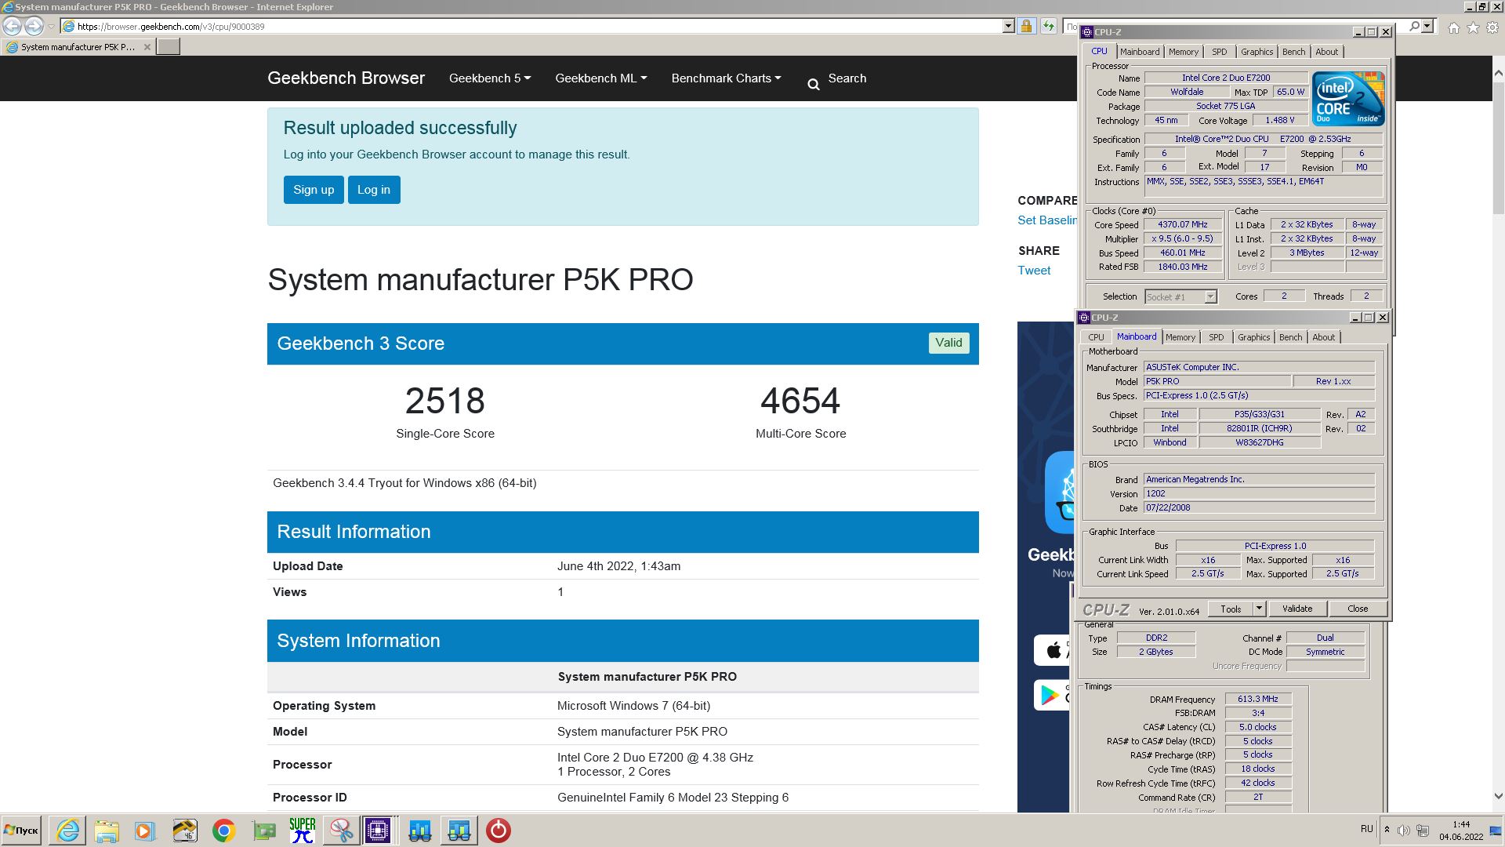Open the CPU-Z Tools dropdown arrow
This screenshot has height=847, width=1505.
[x=1259, y=609]
